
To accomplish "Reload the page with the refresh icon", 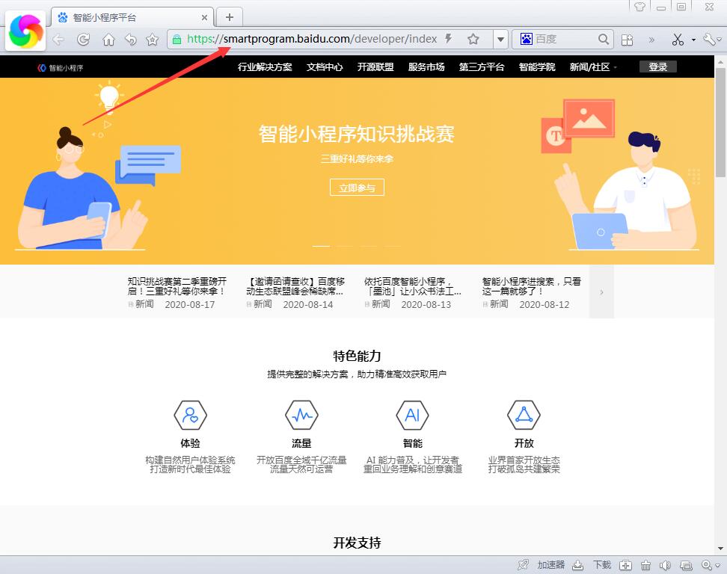I will (84, 40).
